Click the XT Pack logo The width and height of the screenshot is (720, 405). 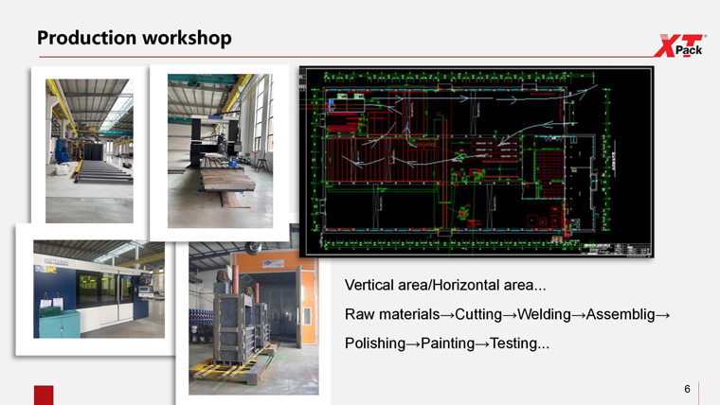[680, 45]
